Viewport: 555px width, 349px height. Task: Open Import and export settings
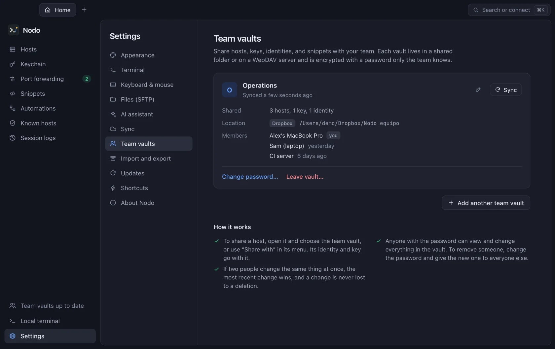click(x=149, y=158)
